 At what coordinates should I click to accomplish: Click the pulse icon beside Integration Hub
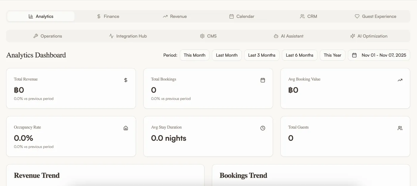pos(111,36)
